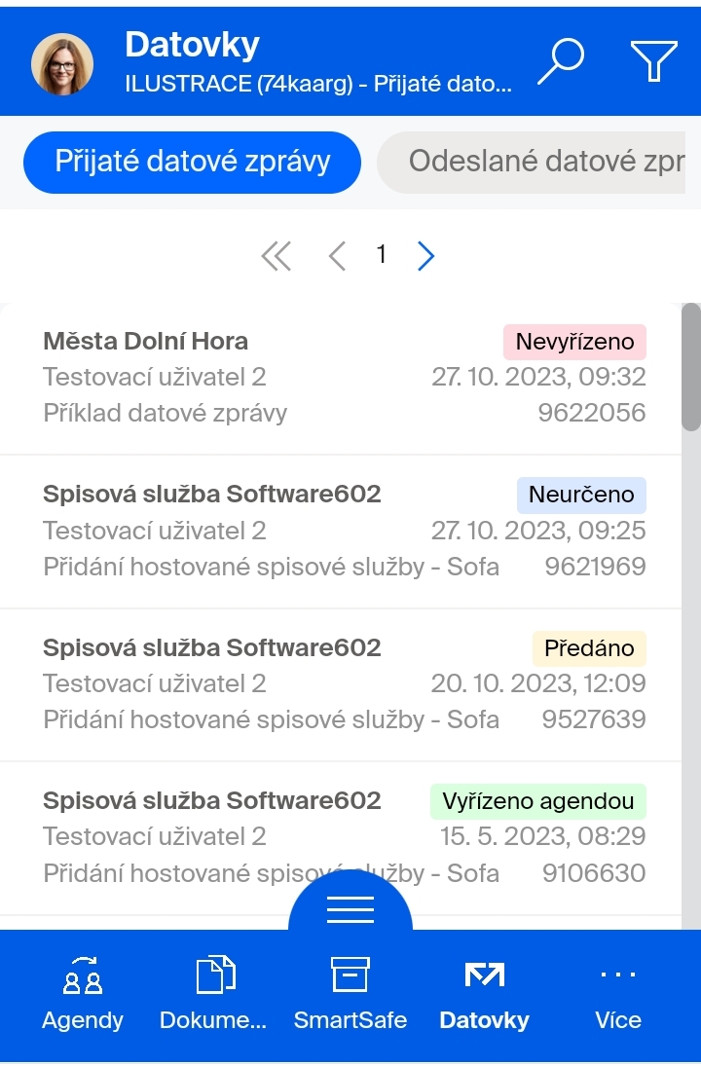Switch to Odeslané datové zprávy tab
The image size is (701, 1067).
pos(531,162)
